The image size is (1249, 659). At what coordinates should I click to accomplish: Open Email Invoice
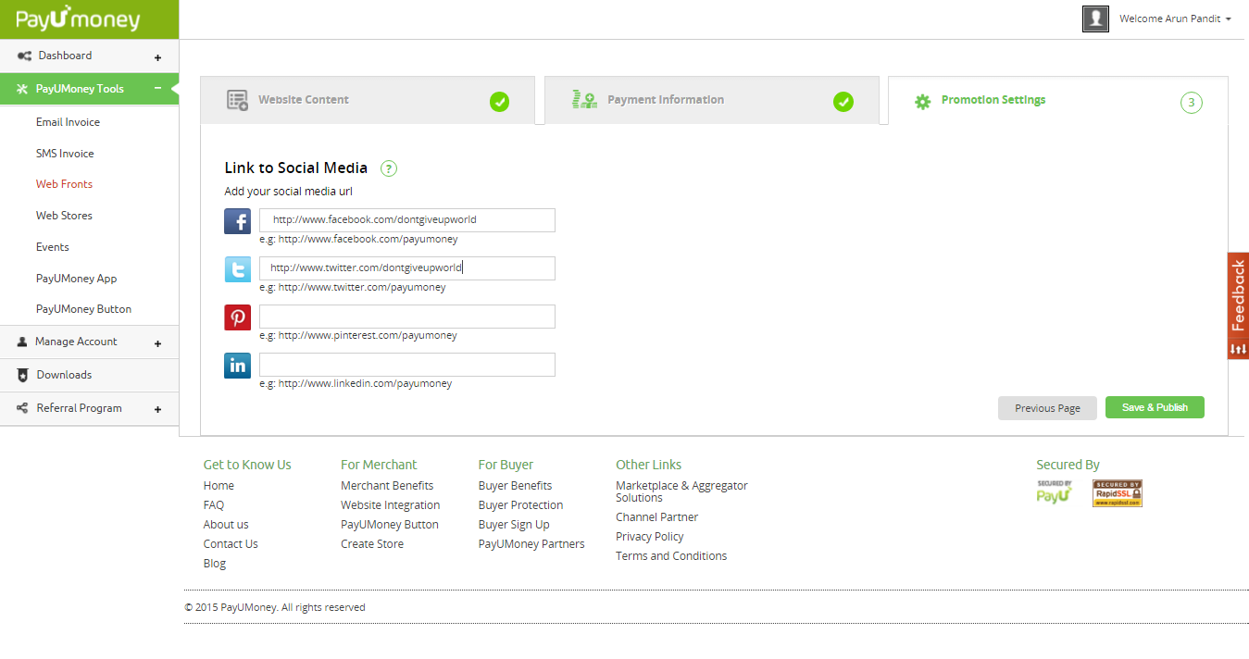coord(68,122)
